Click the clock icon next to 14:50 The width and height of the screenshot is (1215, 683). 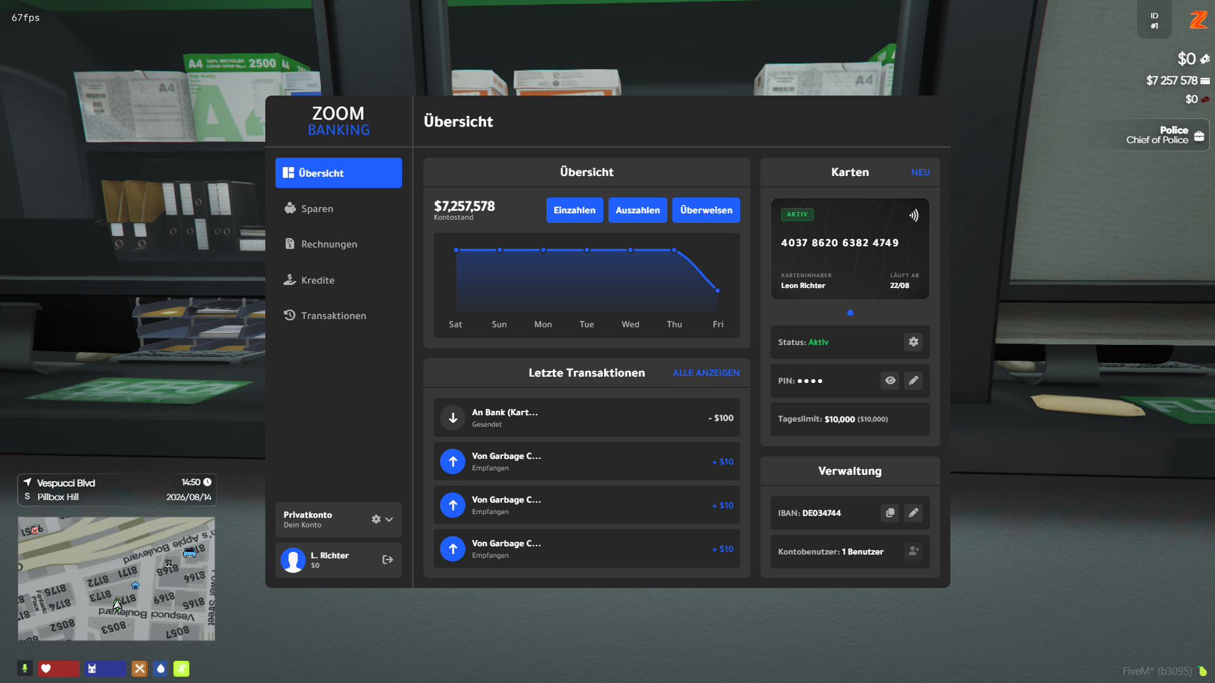tap(207, 482)
